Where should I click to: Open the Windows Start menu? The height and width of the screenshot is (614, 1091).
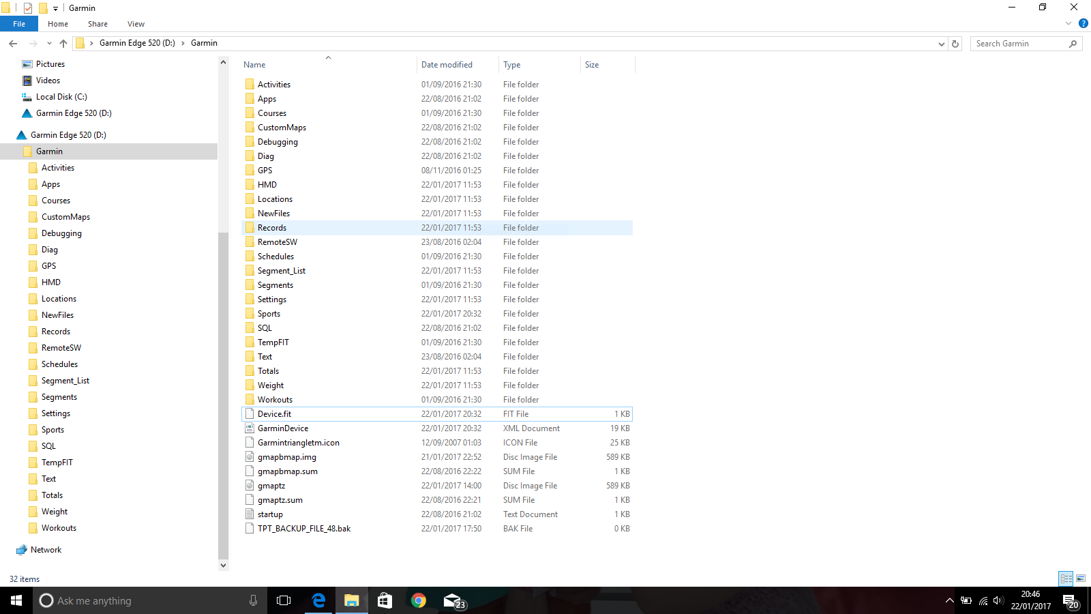tap(16, 600)
